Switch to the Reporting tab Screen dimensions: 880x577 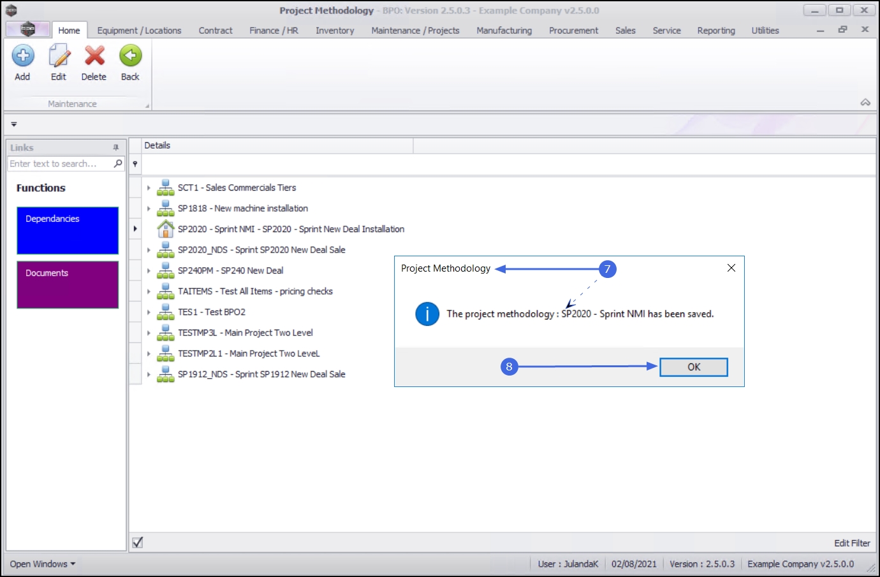point(716,31)
